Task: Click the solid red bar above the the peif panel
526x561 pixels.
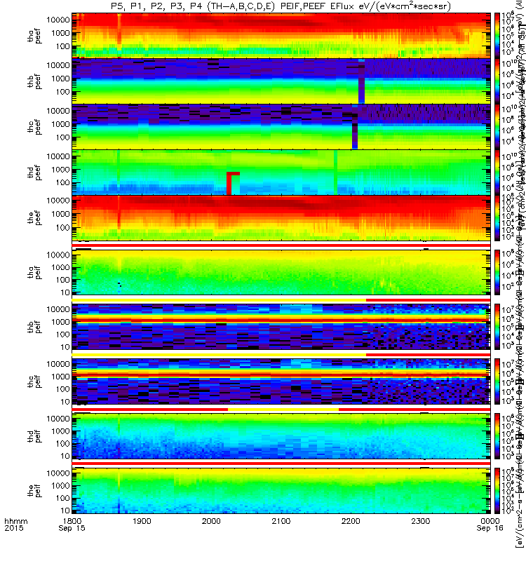Action: (x=281, y=464)
